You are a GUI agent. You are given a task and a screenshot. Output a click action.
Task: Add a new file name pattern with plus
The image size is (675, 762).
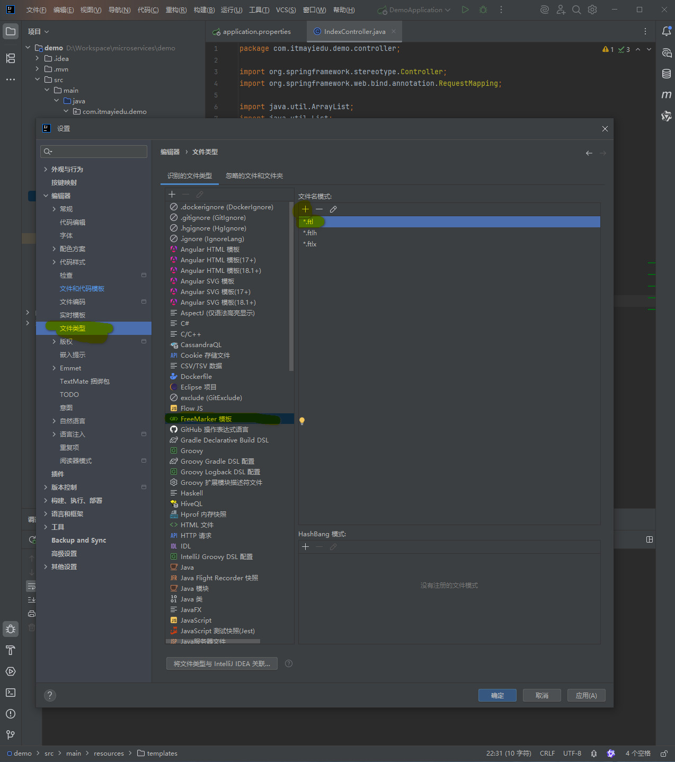click(x=305, y=209)
